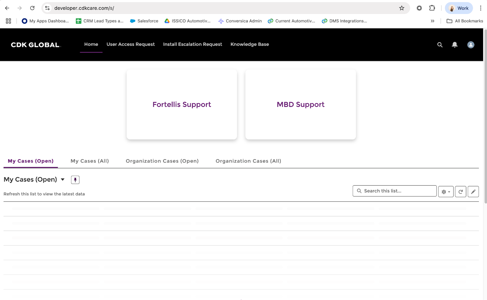Viewport: 487px width, 300px height.
Task: Refresh the cases list
Action: [x=461, y=192]
